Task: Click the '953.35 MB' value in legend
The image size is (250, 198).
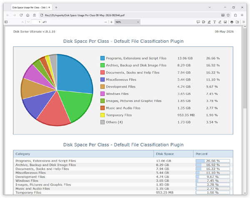Action: point(186,115)
